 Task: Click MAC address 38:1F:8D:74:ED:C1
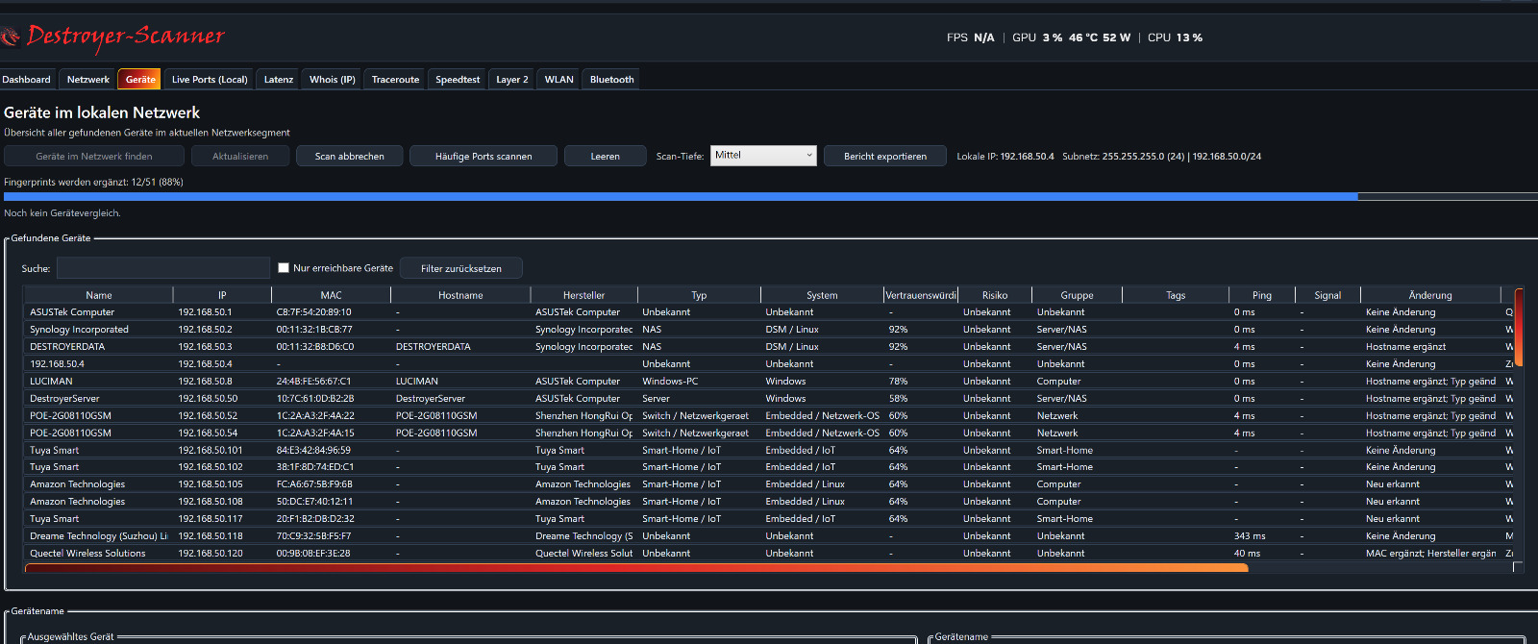(315, 467)
